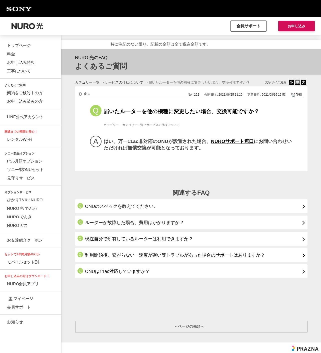Open モバイルセット割 in the sidebar

pyautogui.click(x=23, y=262)
